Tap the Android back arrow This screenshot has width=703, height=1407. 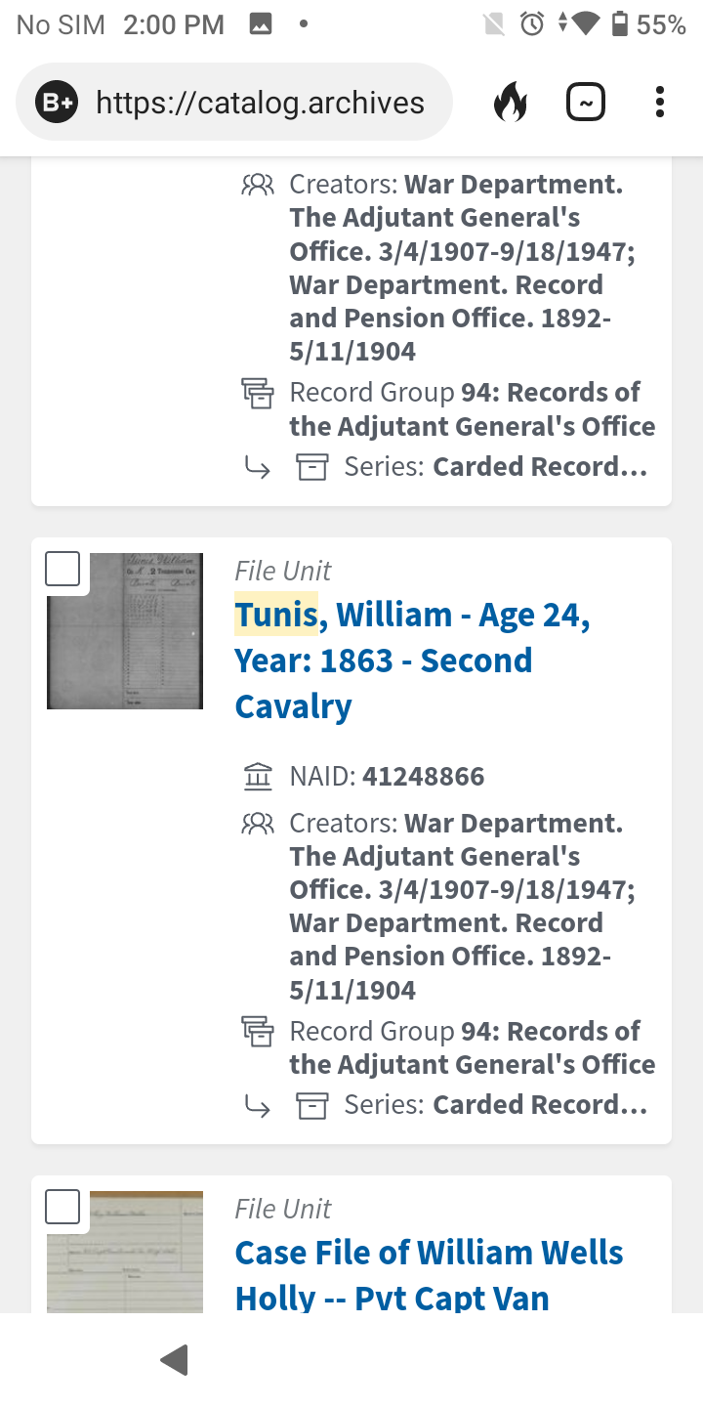coord(174,1359)
